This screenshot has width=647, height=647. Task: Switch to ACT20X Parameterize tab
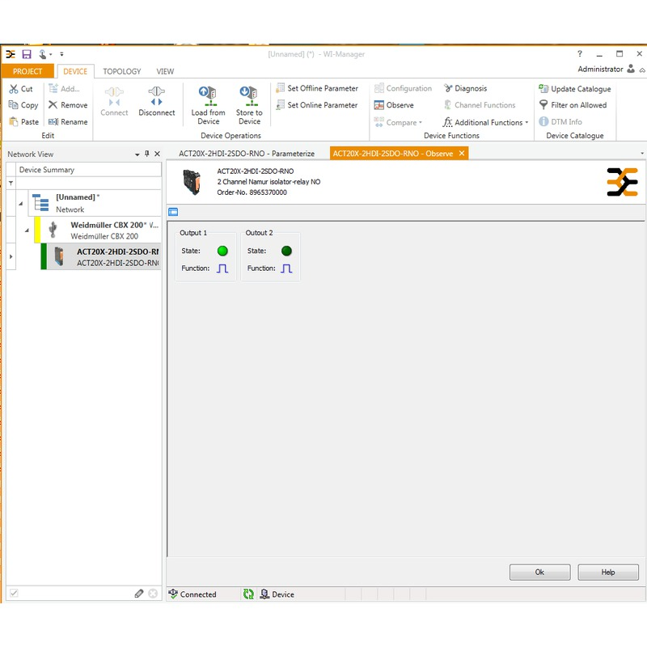click(247, 154)
